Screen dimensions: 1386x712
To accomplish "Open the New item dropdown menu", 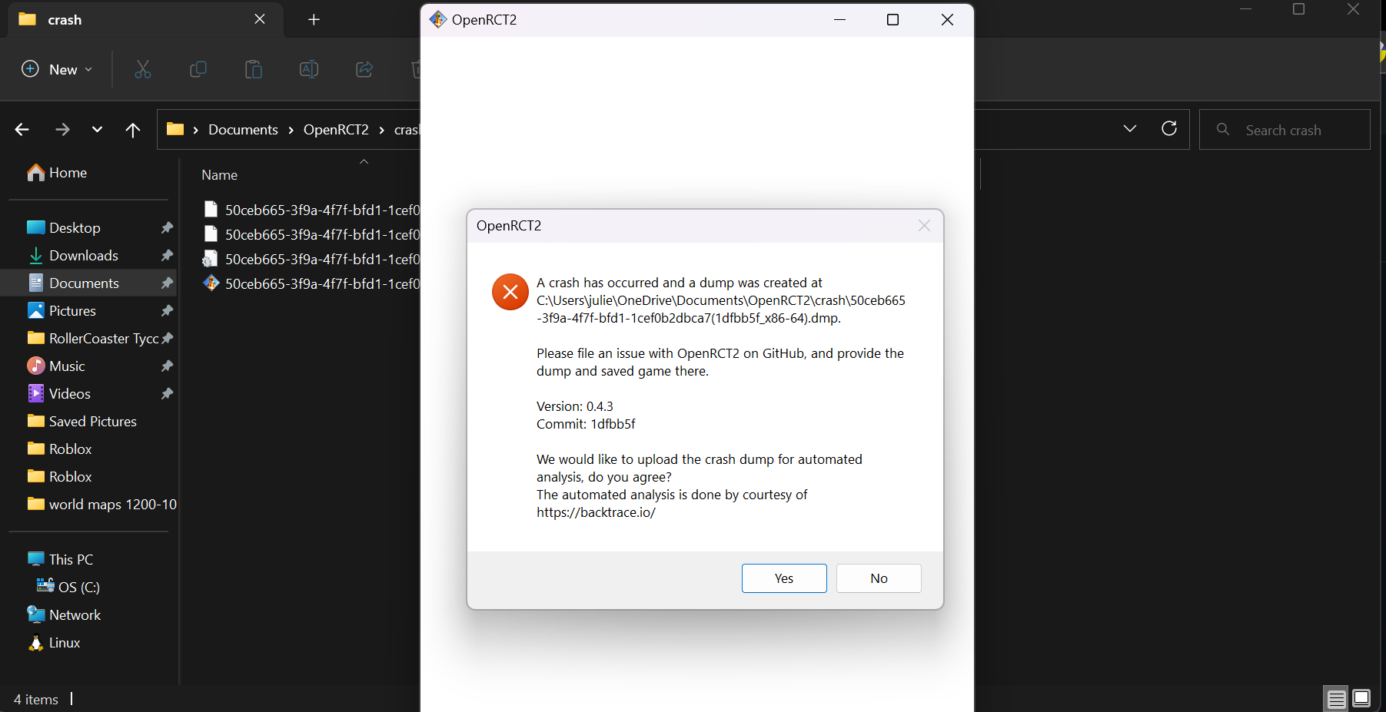I will click(56, 69).
